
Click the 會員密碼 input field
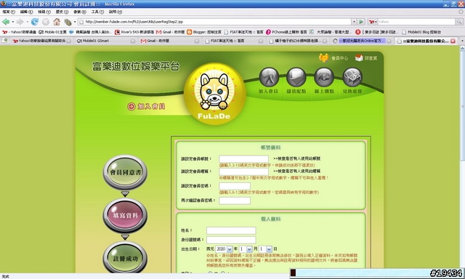click(x=235, y=186)
